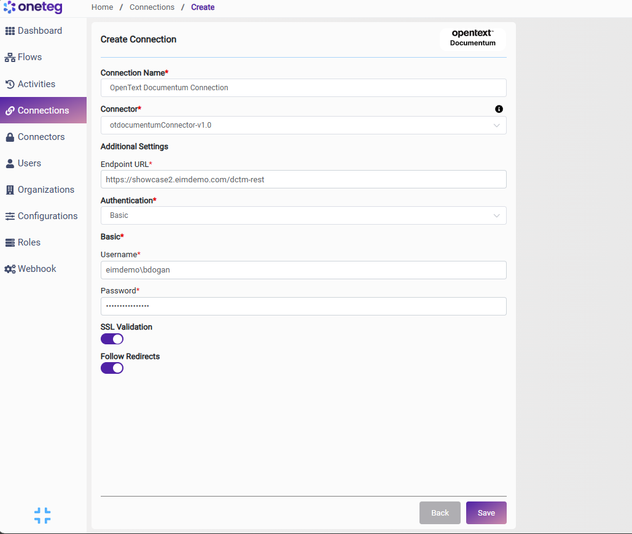Click the Create breadcrumb
Screen dimensions: 632x534
coord(203,7)
